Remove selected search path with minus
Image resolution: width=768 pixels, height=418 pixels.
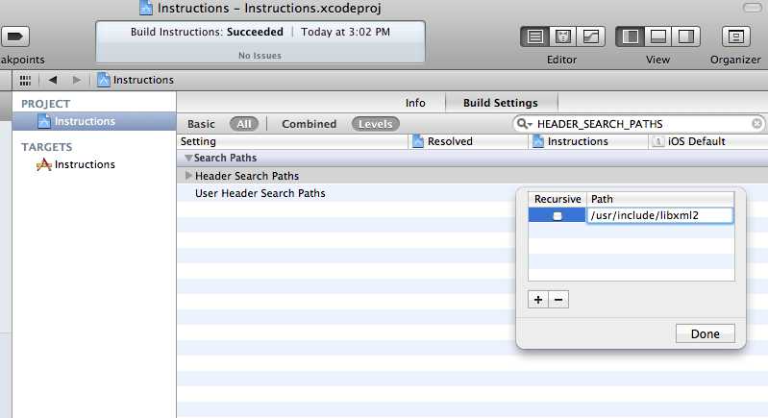tap(558, 300)
